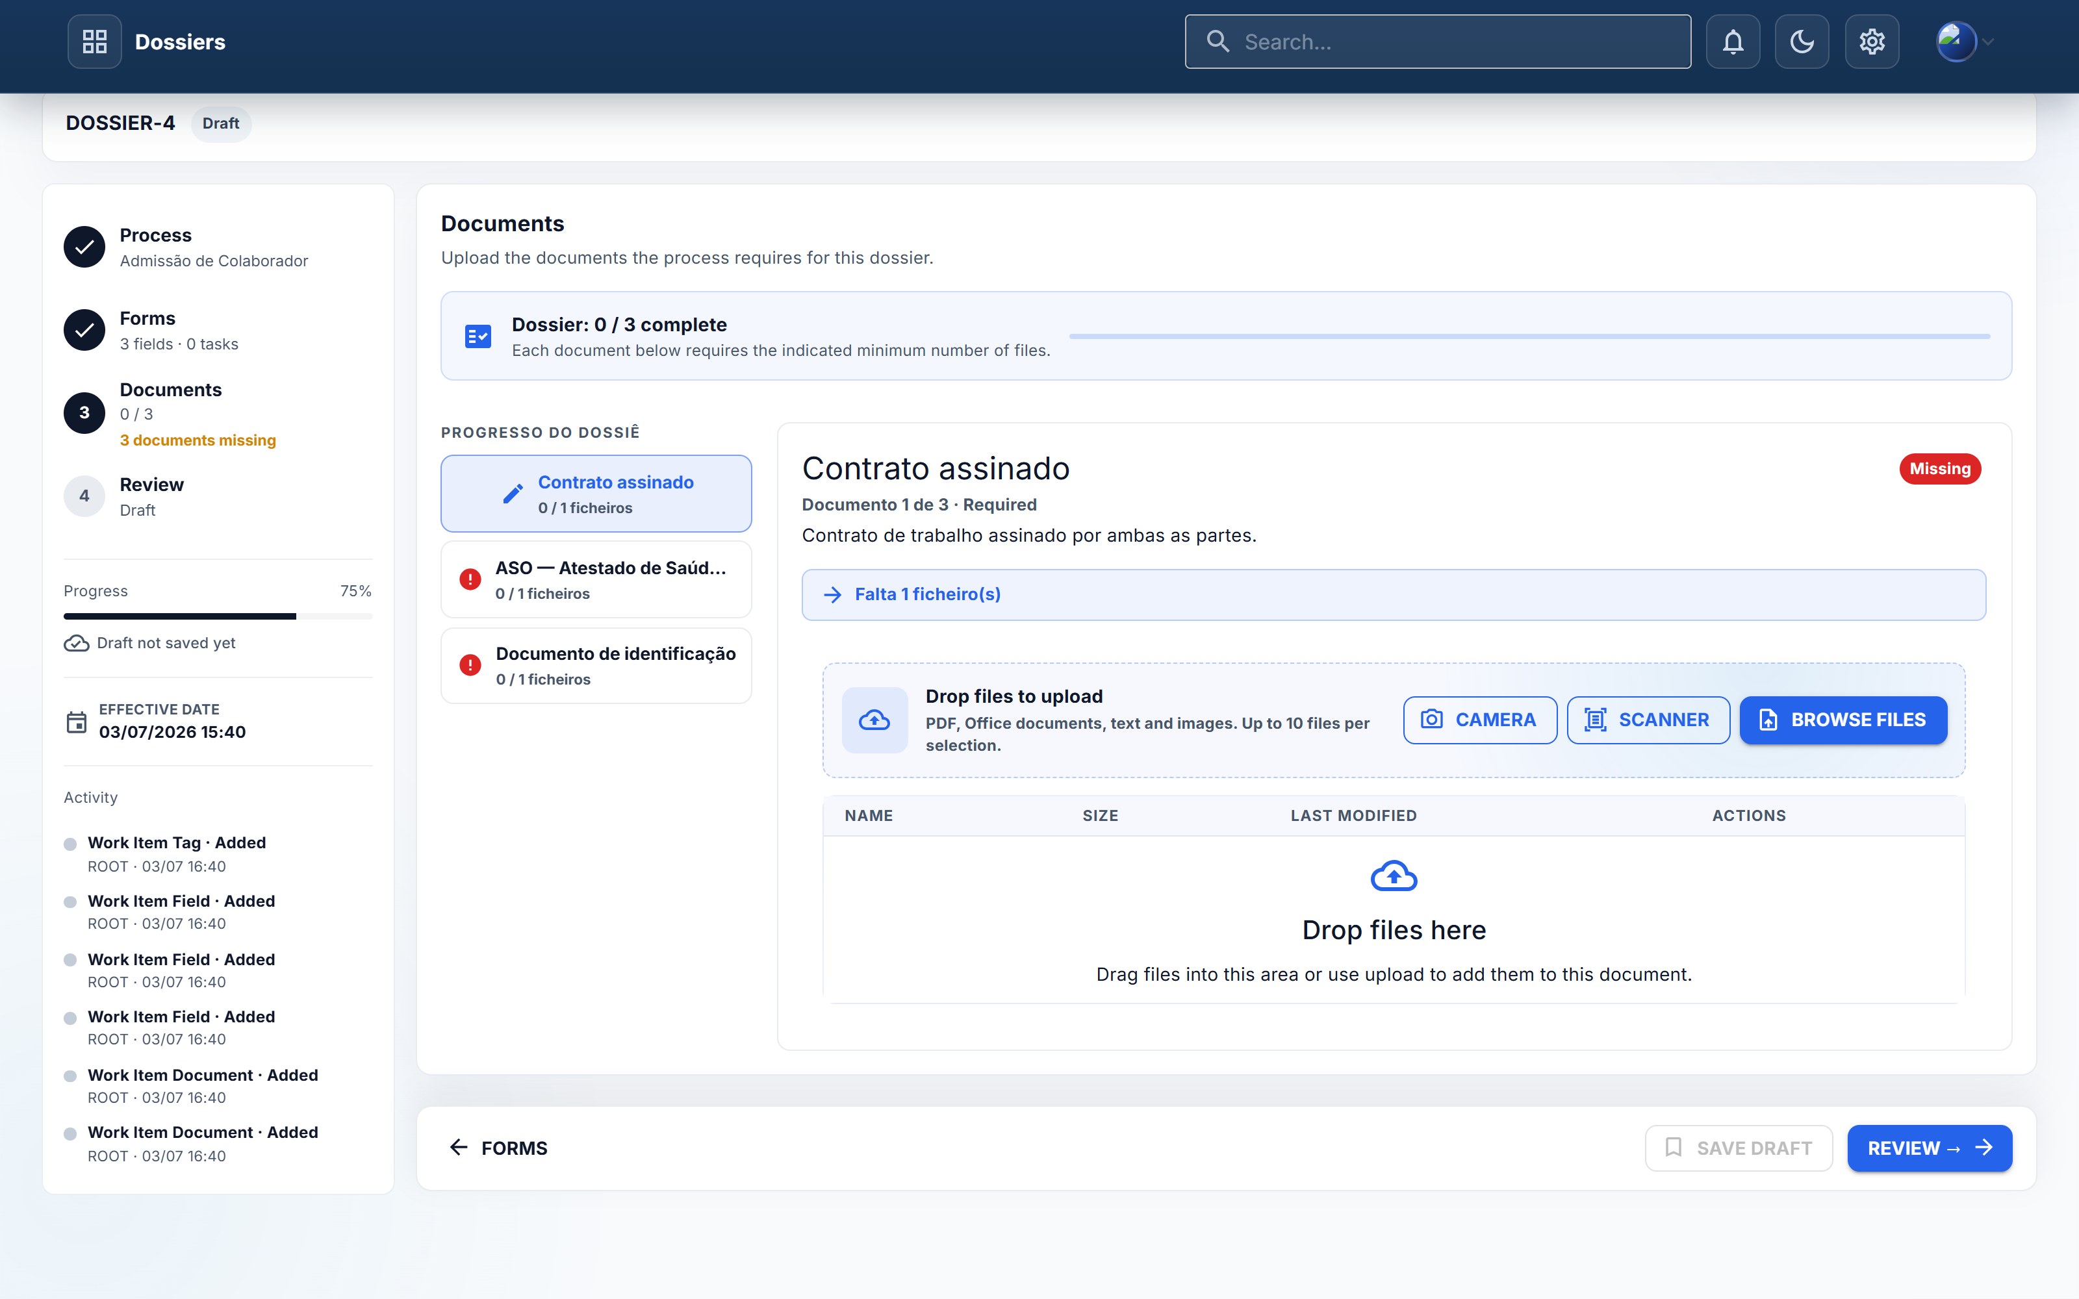Click 'Dossier: 0 / 3 complete' heading

tap(619, 325)
